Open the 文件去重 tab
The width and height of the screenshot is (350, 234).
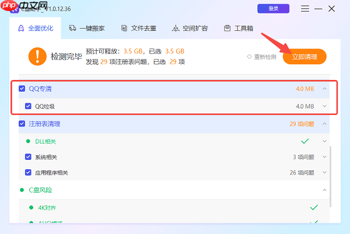(x=139, y=29)
